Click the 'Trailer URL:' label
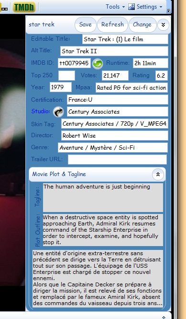Image resolution: width=186 pixels, height=319 pixels. click(47, 159)
